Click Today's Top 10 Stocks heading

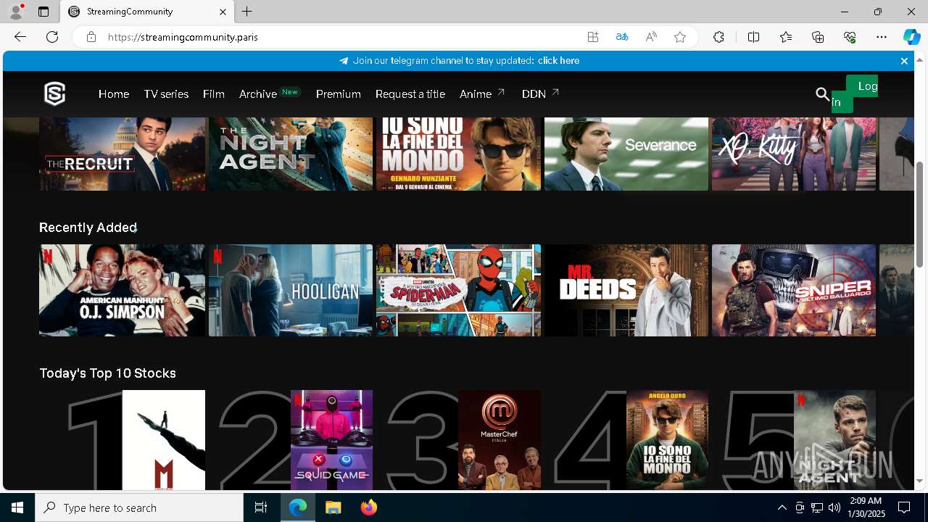pos(107,373)
